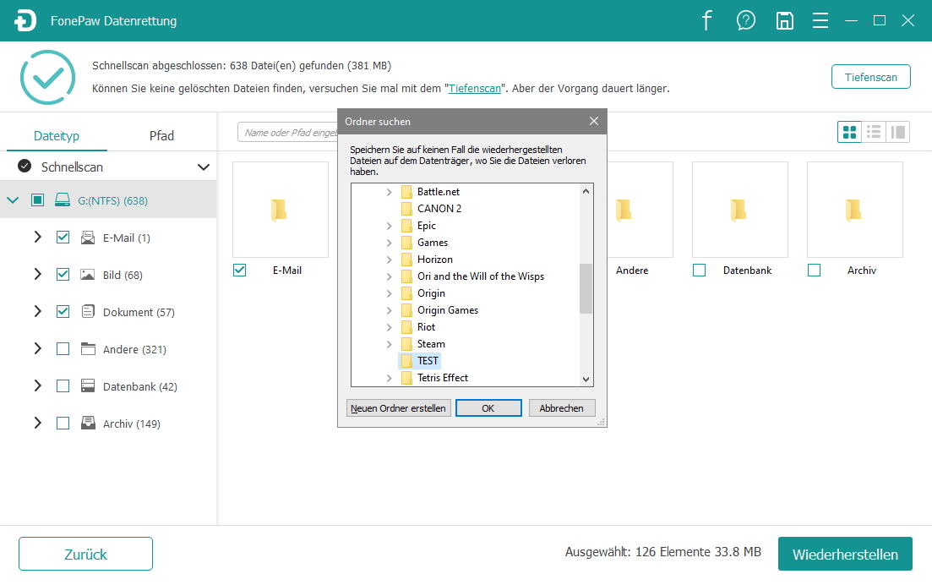Viewport: 932px width, 585px height.
Task: Select the Epic folder icon
Action: point(406,226)
